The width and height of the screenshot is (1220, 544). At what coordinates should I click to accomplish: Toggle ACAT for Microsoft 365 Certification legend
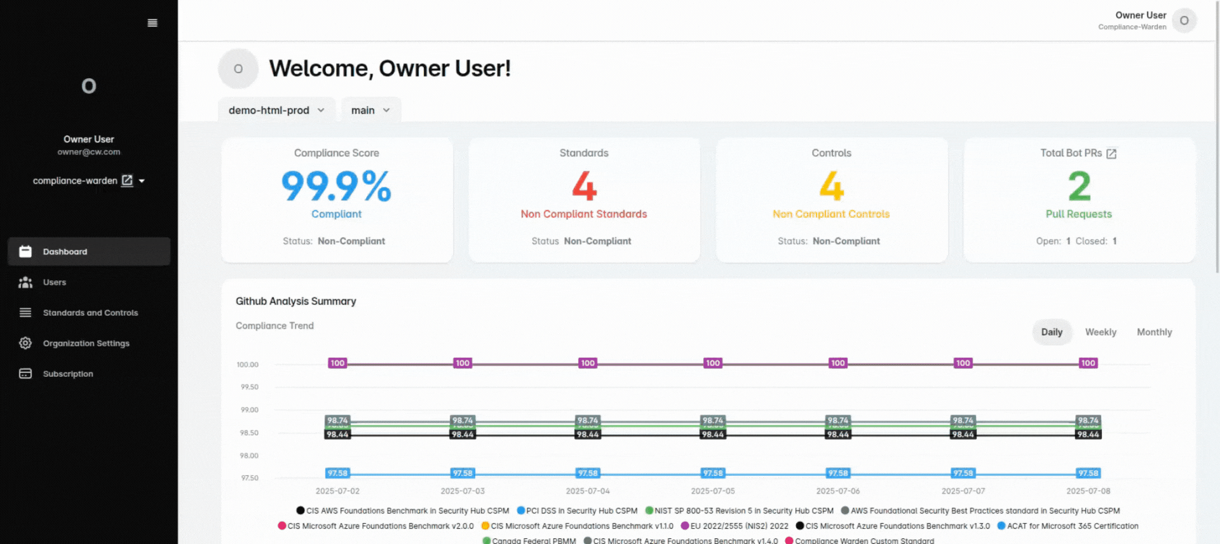click(1068, 526)
